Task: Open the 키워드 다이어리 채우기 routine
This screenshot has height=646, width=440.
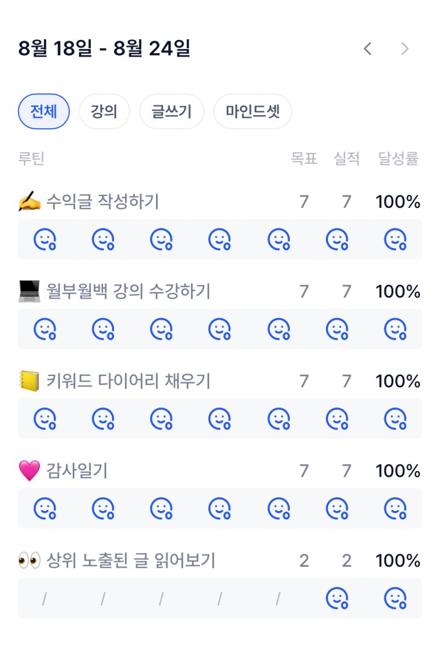Action: tap(128, 381)
